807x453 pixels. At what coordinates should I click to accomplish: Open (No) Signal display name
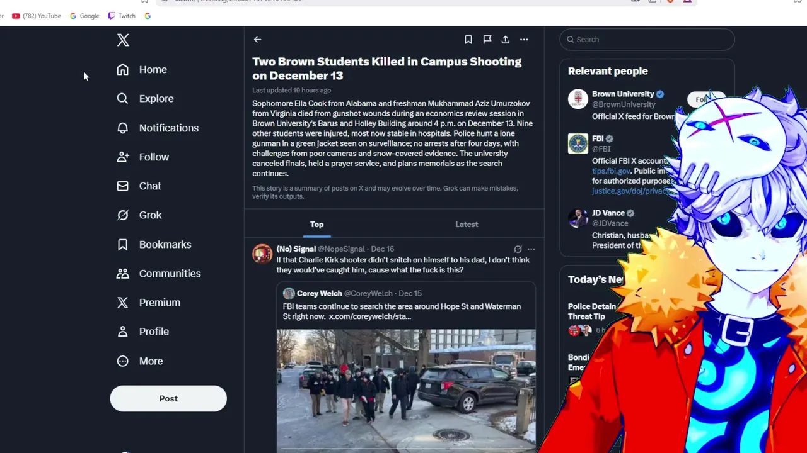296,249
